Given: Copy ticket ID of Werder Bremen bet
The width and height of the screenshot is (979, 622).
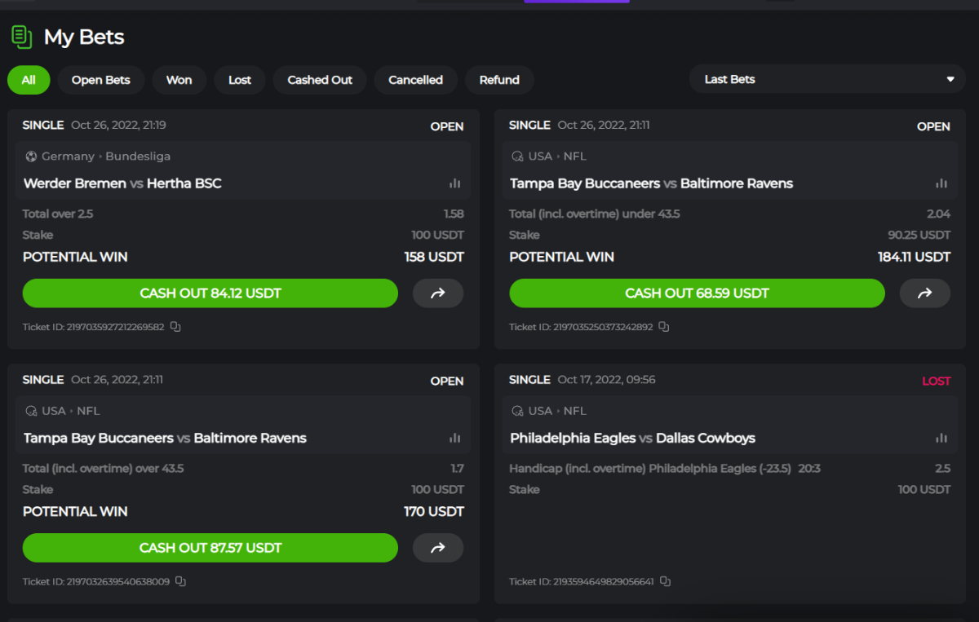Looking at the screenshot, I should 175,327.
